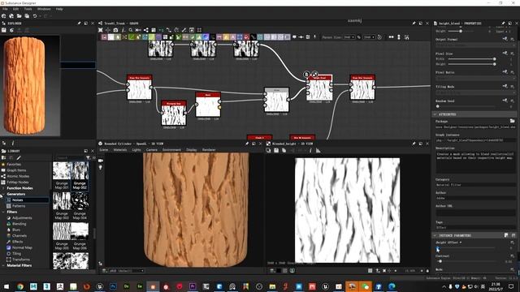Image resolution: width=520 pixels, height=292 pixels.
Task: Open the Tiling Mode dropdown
Action: tap(475, 92)
